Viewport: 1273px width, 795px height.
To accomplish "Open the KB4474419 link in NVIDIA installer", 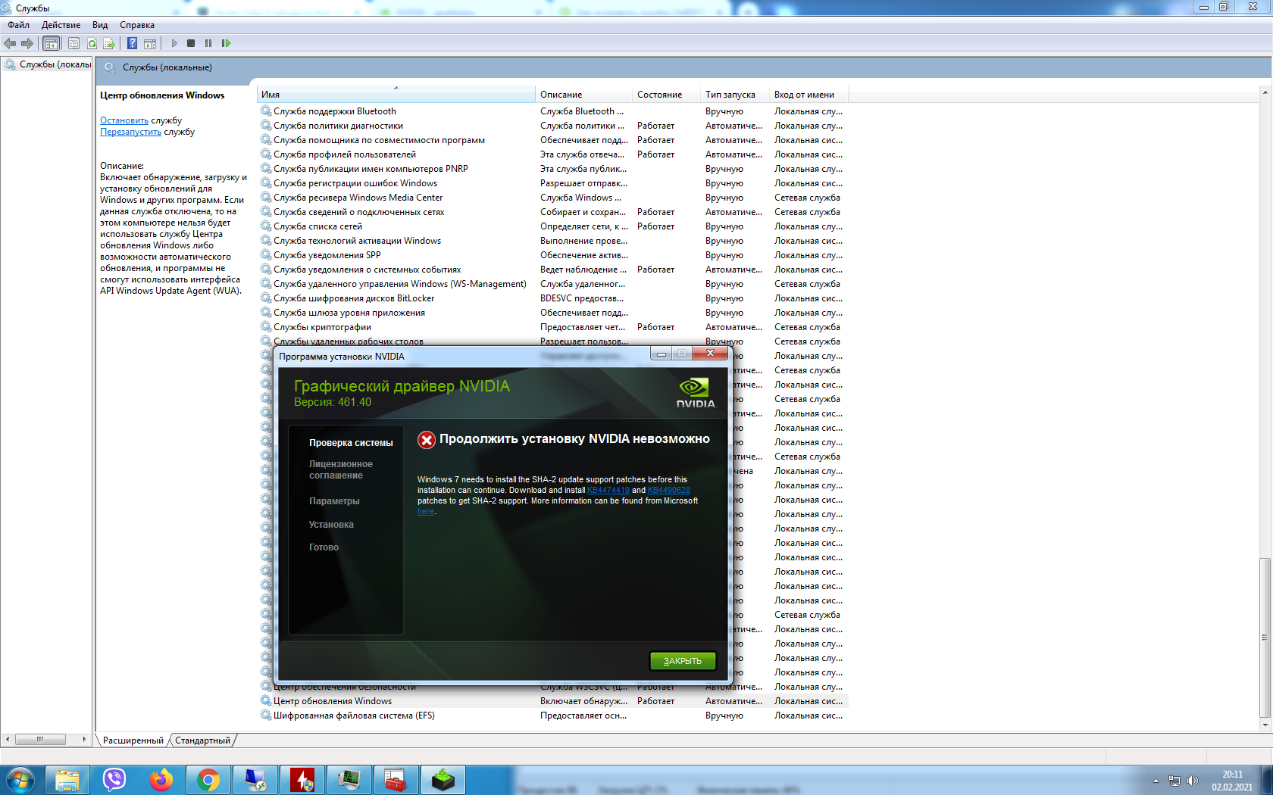I will pyautogui.click(x=608, y=490).
